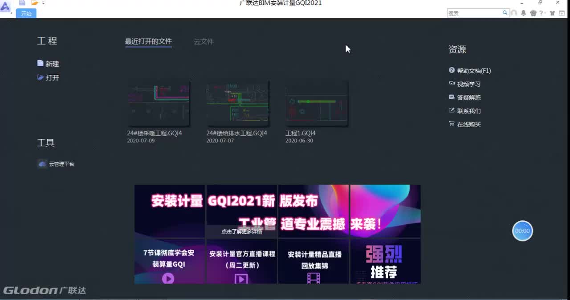This screenshot has height=300, width=570.
Task: Click date 2020-07-09
Action: point(141,141)
